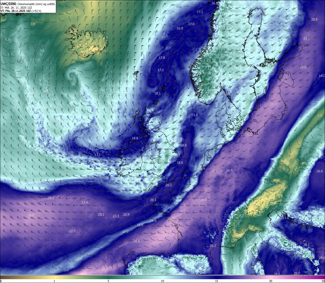Image resolution: width=325 pixels, height=283 pixels.
Task: Click the 15.6 value label
Action: (194, 115)
